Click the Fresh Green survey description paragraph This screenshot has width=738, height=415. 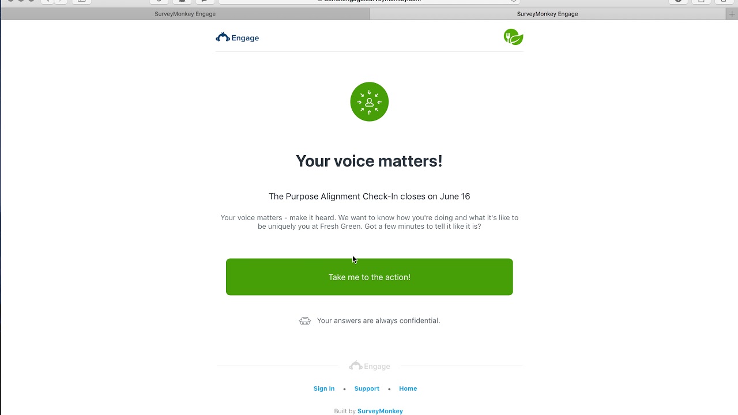370,222
